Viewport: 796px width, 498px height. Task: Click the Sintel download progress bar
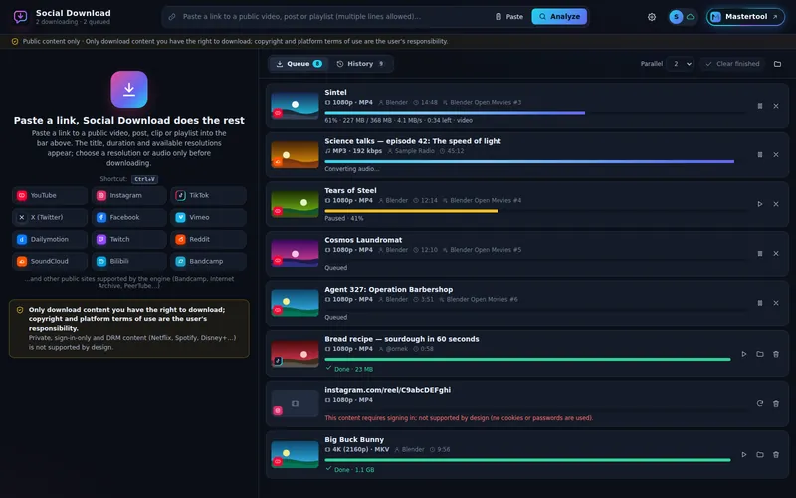(x=535, y=113)
